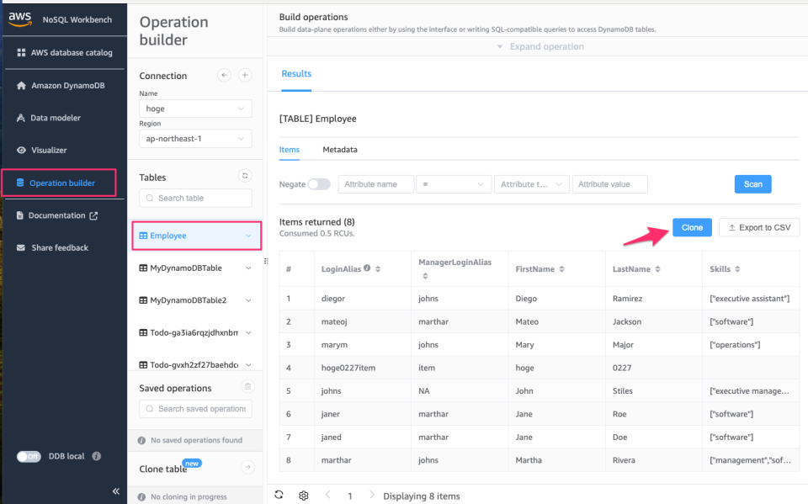Toggle the Negate switch
Image resolution: width=808 pixels, height=504 pixels.
click(x=319, y=184)
